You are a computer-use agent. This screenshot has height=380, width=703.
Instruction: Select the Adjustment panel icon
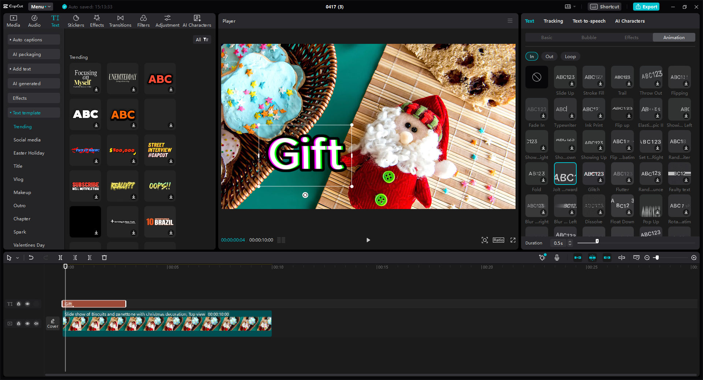click(167, 20)
